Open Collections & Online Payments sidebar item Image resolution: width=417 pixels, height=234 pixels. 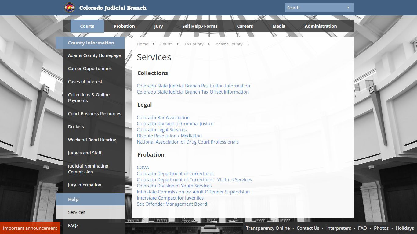[94, 97]
